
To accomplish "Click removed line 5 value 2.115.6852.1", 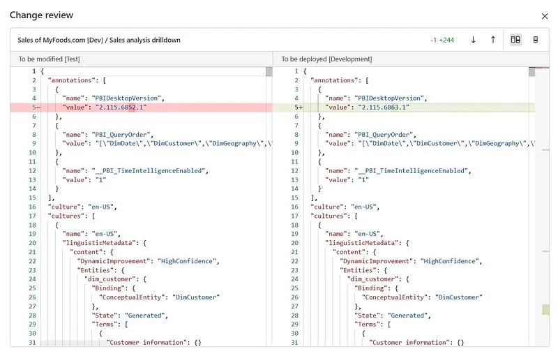I will coord(121,107).
